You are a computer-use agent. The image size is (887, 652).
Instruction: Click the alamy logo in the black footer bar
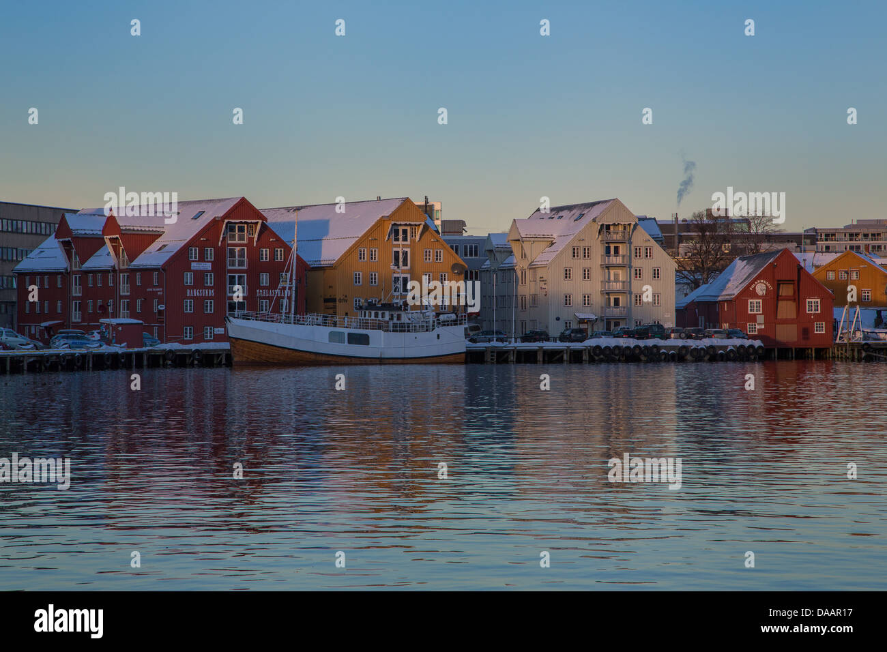pyautogui.click(x=69, y=621)
